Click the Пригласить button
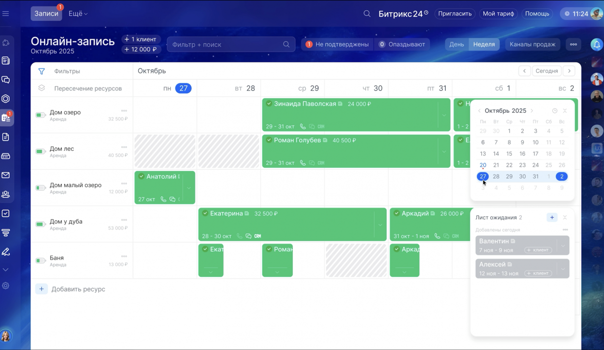Image resolution: width=604 pixels, height=350 pixels. (455, 14)
